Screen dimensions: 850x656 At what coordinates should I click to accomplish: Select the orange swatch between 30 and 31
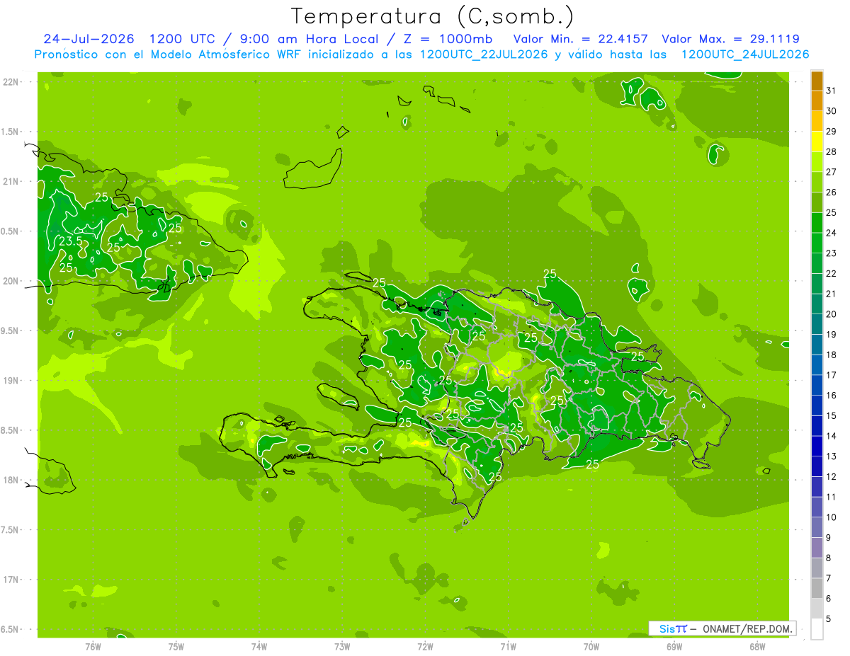point(817,100)
